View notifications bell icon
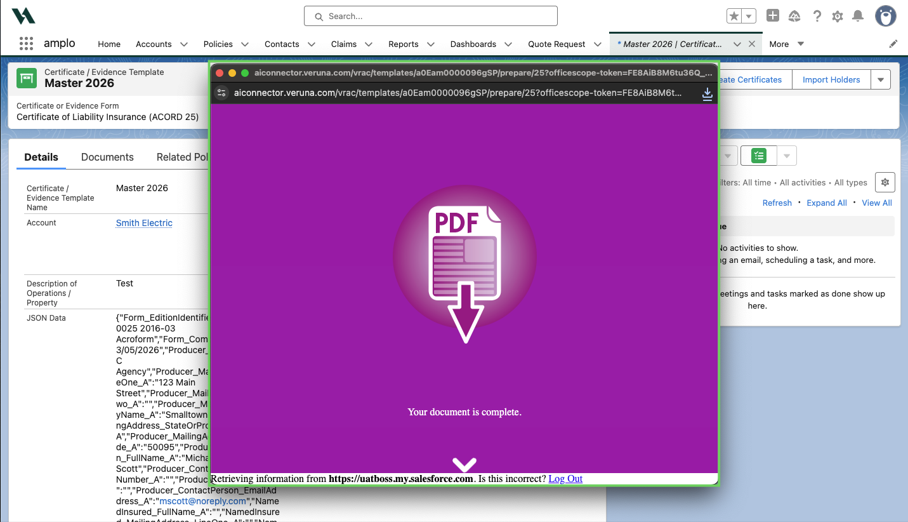Image resolution: width=908 pixels, height=522 pixels. (858, 17)
